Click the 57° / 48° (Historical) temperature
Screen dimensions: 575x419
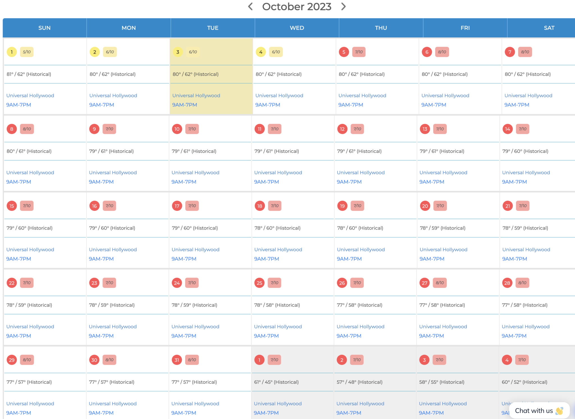coord(359,382)
